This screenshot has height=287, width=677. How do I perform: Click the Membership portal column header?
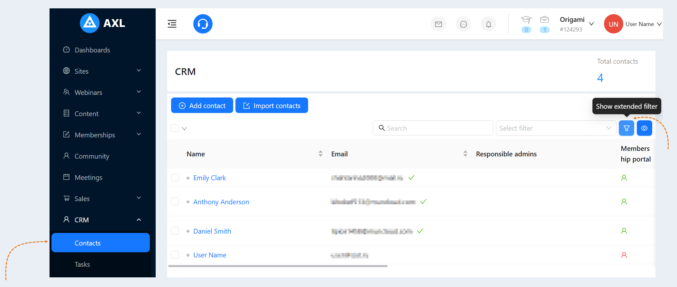click(x=636, y=154)
